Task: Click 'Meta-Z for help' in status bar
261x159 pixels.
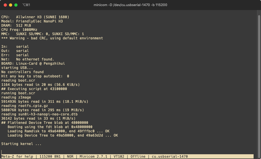Action: 17,157
